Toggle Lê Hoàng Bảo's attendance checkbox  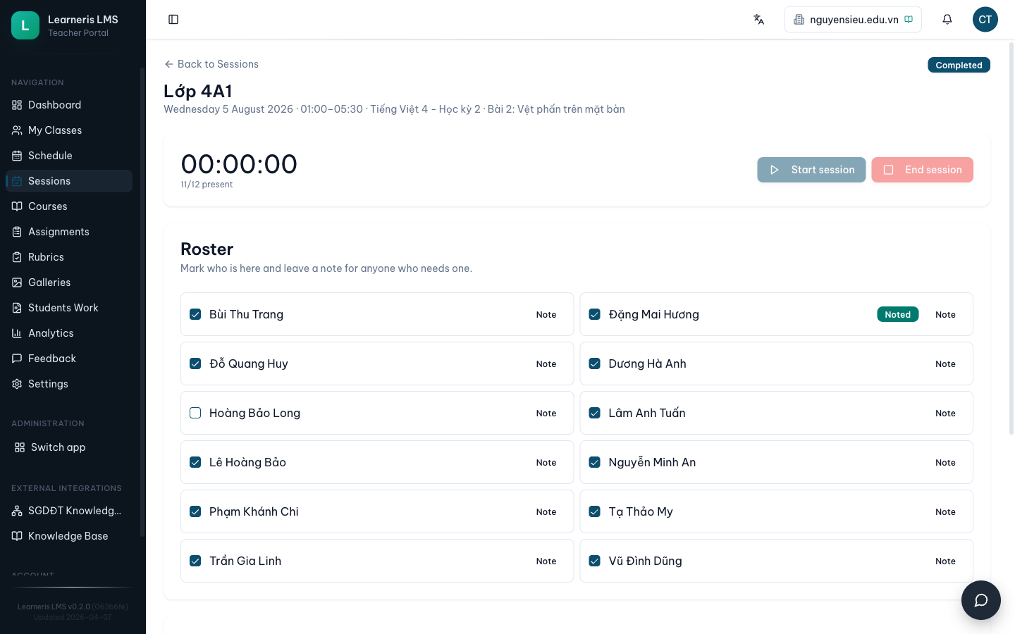tap(195, 462)
